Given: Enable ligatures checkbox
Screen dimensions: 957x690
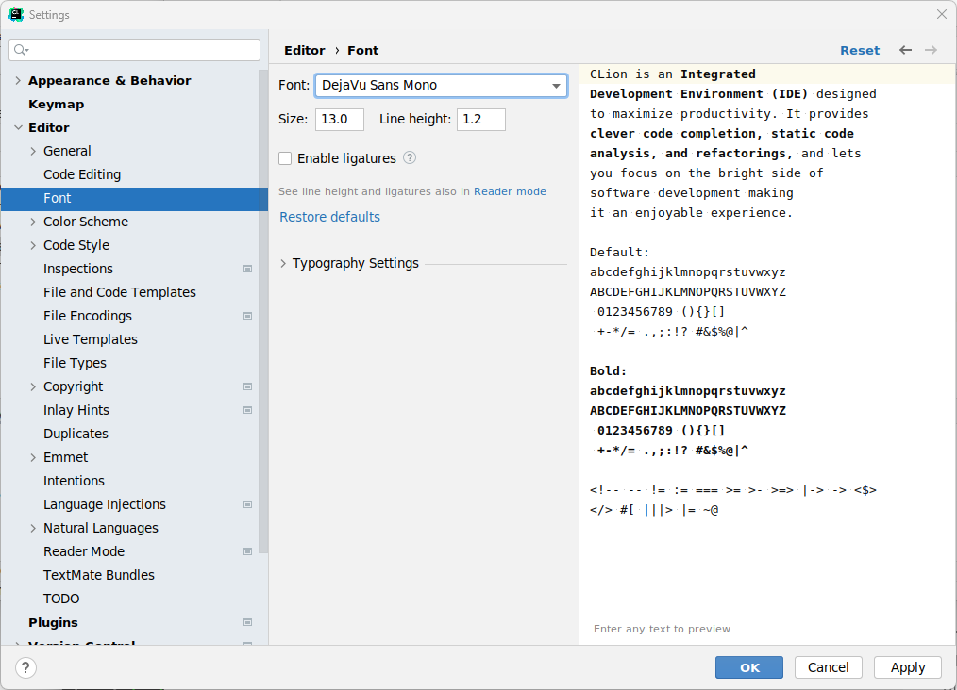Looking at the screenshot, I should [285, 158].
